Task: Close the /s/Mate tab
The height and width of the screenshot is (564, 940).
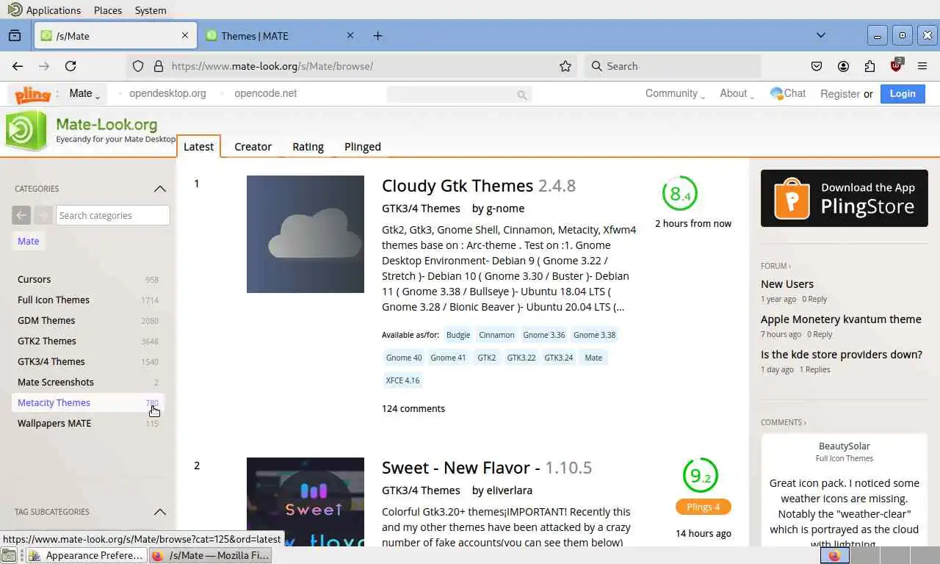Action: [x=185, y=35]
